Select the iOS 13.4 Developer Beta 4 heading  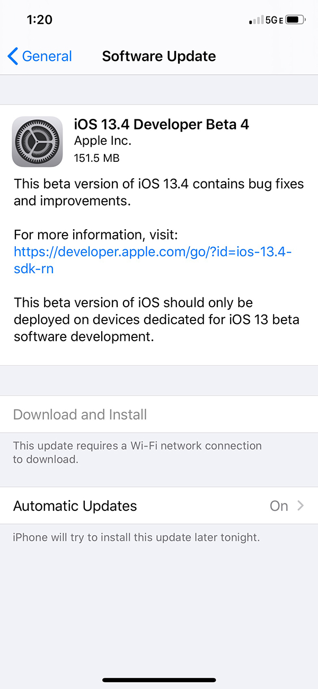tap(162, 124)
